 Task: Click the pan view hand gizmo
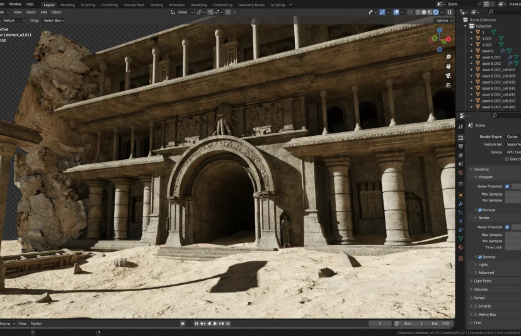(447, 66)
